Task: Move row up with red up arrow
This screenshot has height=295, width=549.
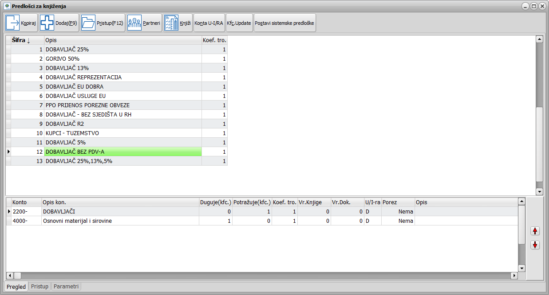Action: (535, 231)
